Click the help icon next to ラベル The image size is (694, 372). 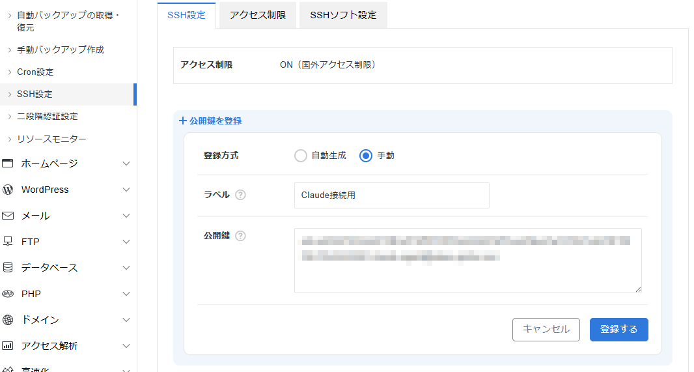click(x=240, y=195)
